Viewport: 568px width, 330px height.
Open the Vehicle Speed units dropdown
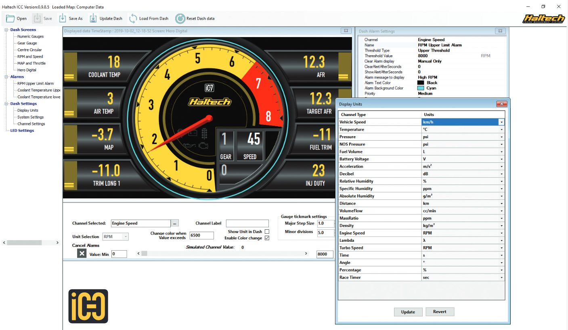click(501, 122)
